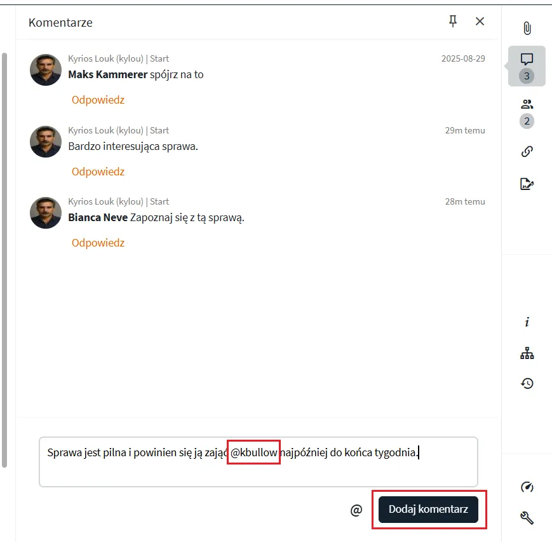Insert a mention with the @ icon
552x542 pixels.
(356, 510)
